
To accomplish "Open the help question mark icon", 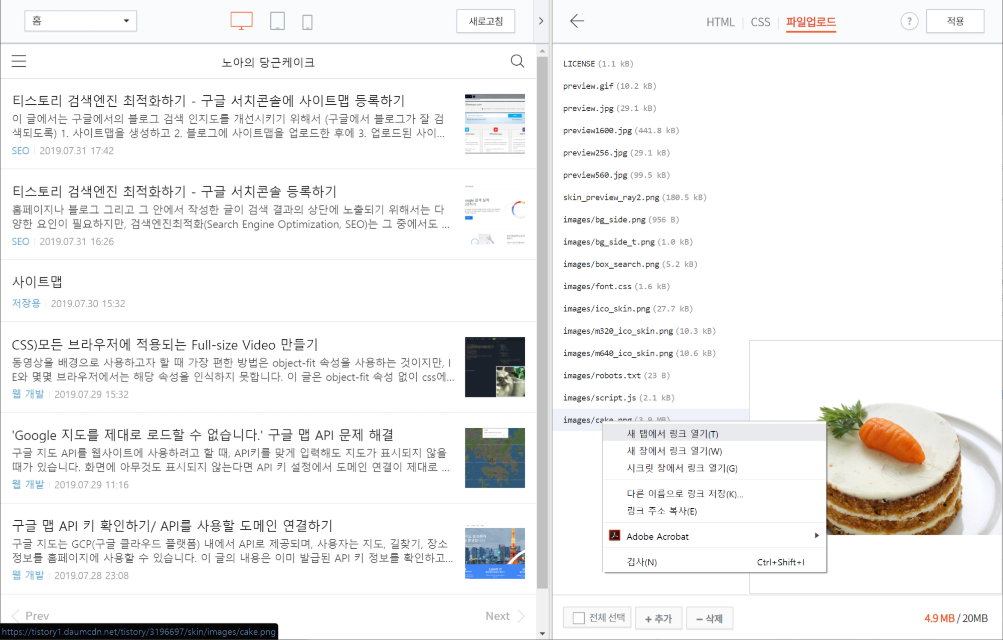I will tap(909, 21).
